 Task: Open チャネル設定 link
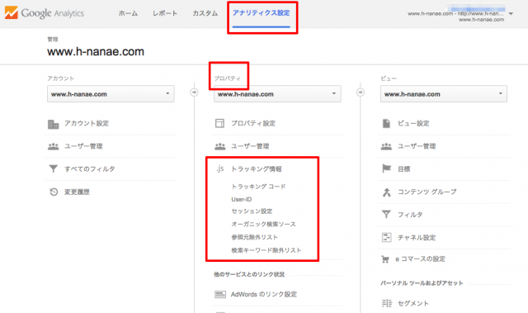417,238
